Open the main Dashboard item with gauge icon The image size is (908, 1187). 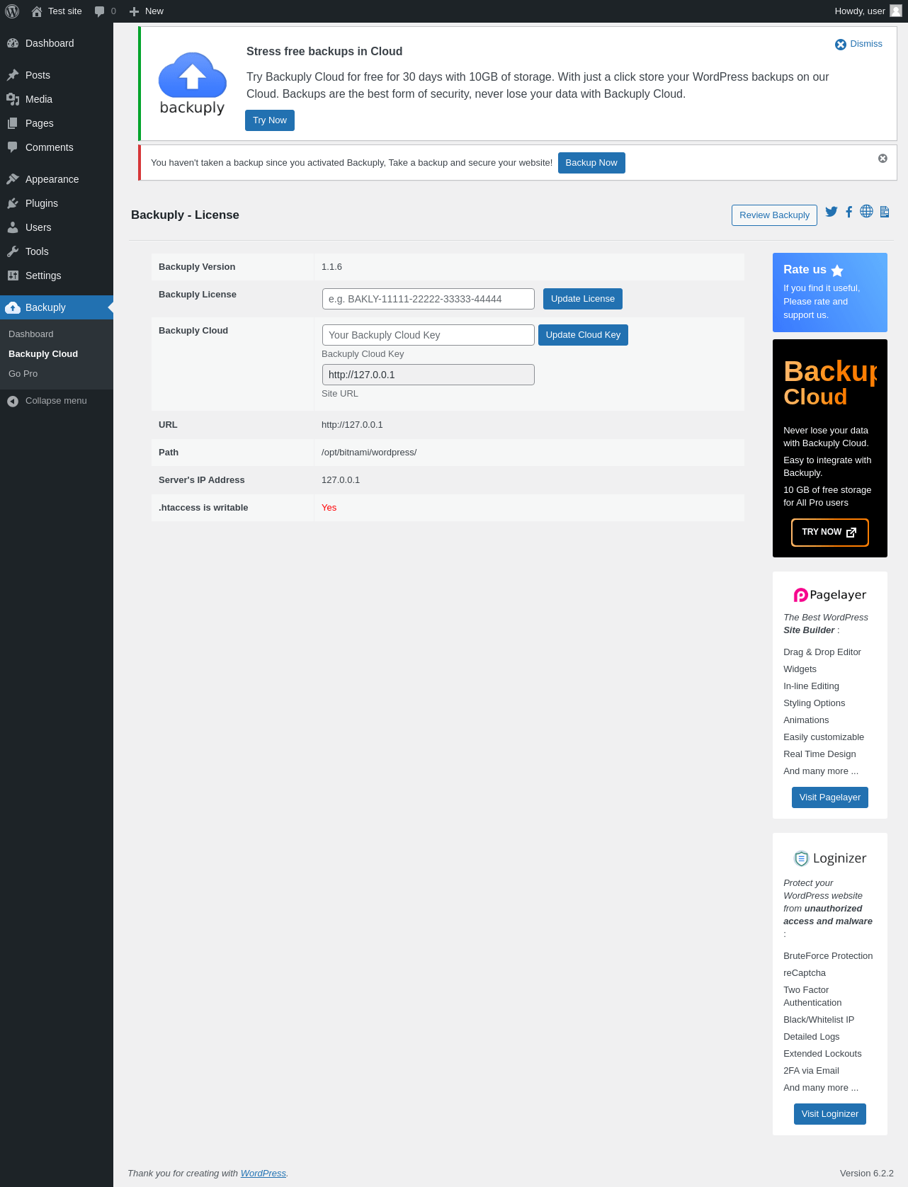[x=57, y=43]
